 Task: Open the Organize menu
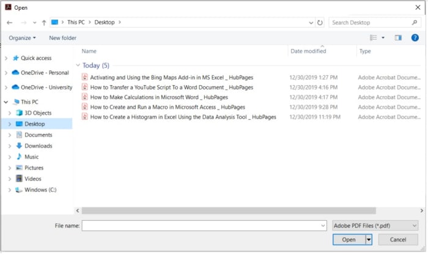pyautogui.click(x=22, y=38)
